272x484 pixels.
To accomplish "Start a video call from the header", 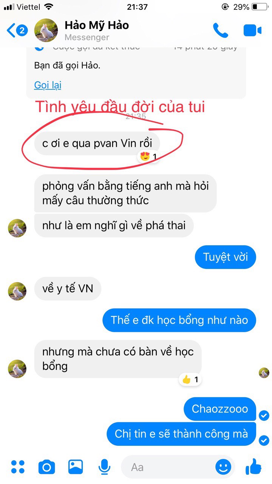I will pos(252,31).
